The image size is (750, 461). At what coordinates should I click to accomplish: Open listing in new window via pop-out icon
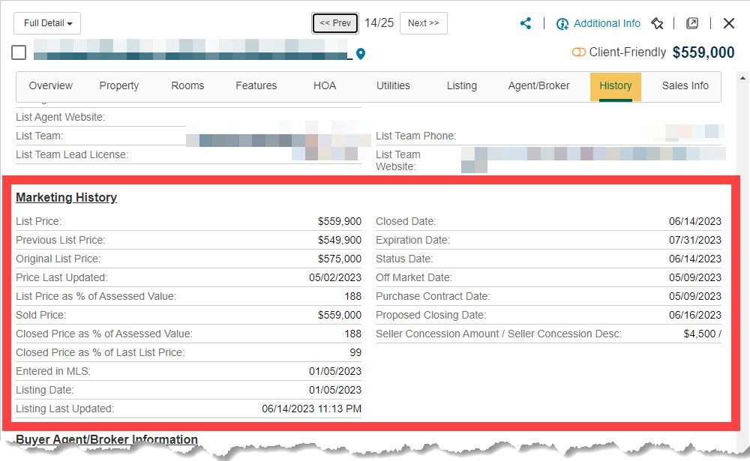[x=691, y=23]
